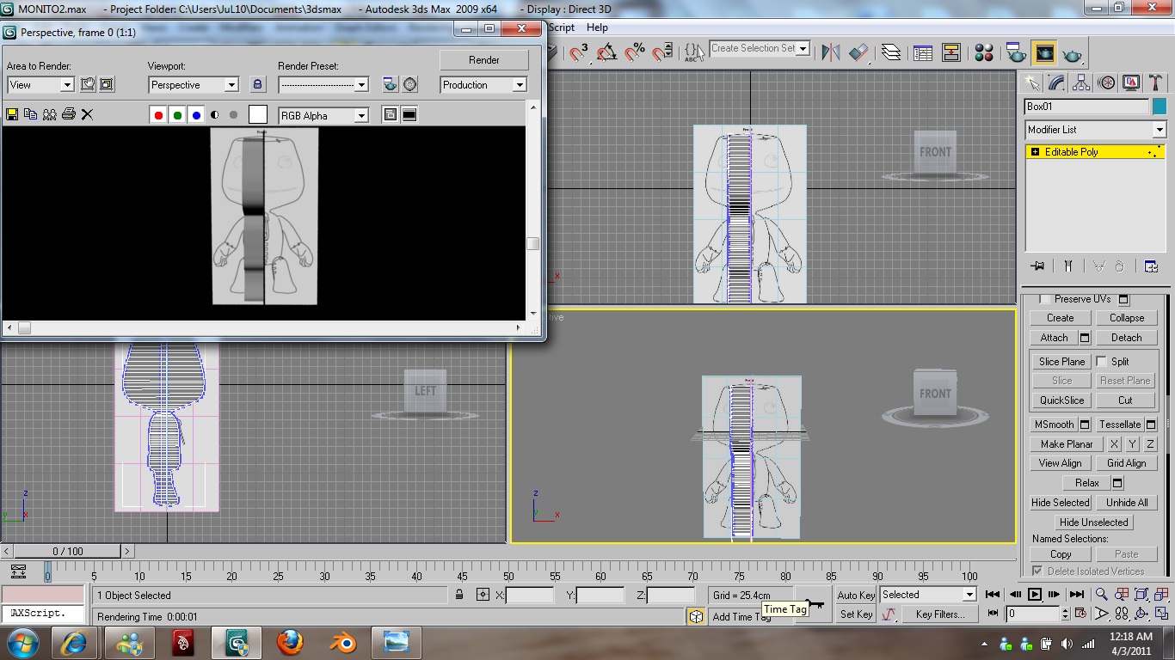Screen dimensions: 1175x660
Task: Enable the Preserve UVs checkbox
Action: tap(1045, 299)
